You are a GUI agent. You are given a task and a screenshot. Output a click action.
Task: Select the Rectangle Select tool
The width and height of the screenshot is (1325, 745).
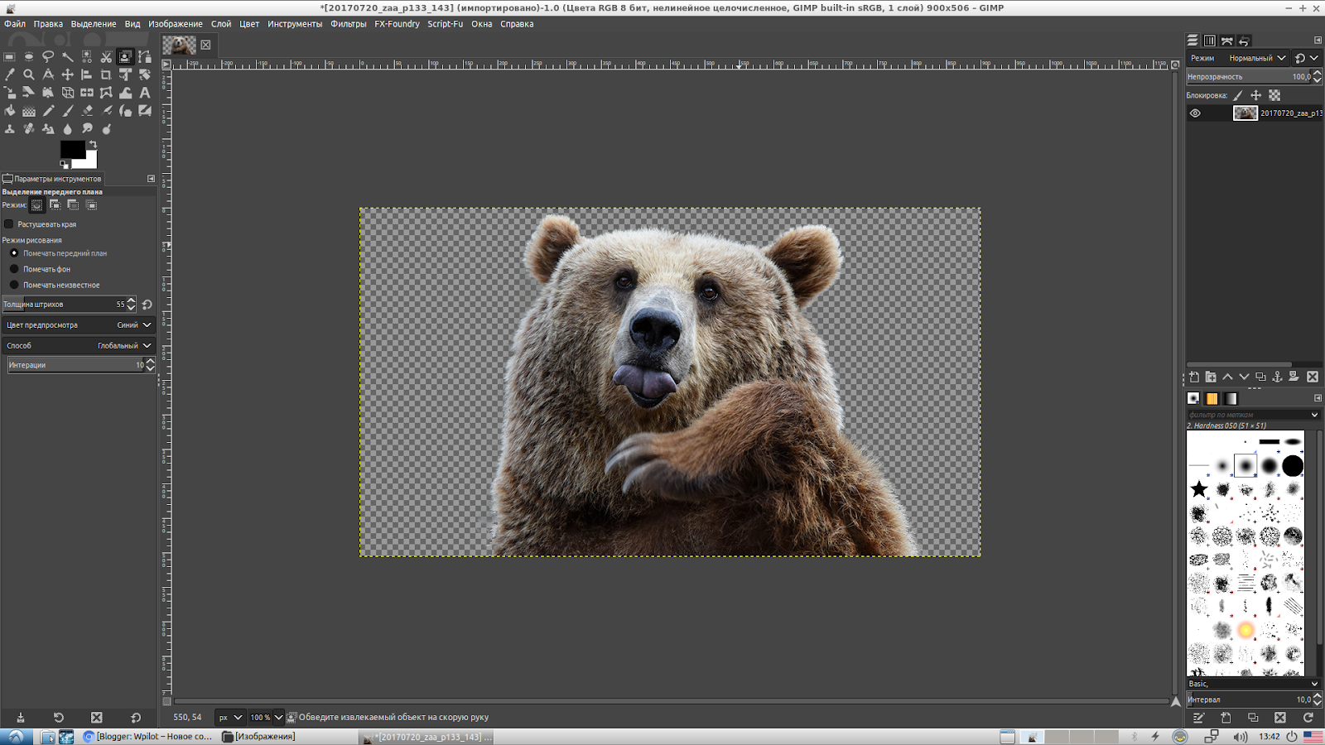coord(10,57)
